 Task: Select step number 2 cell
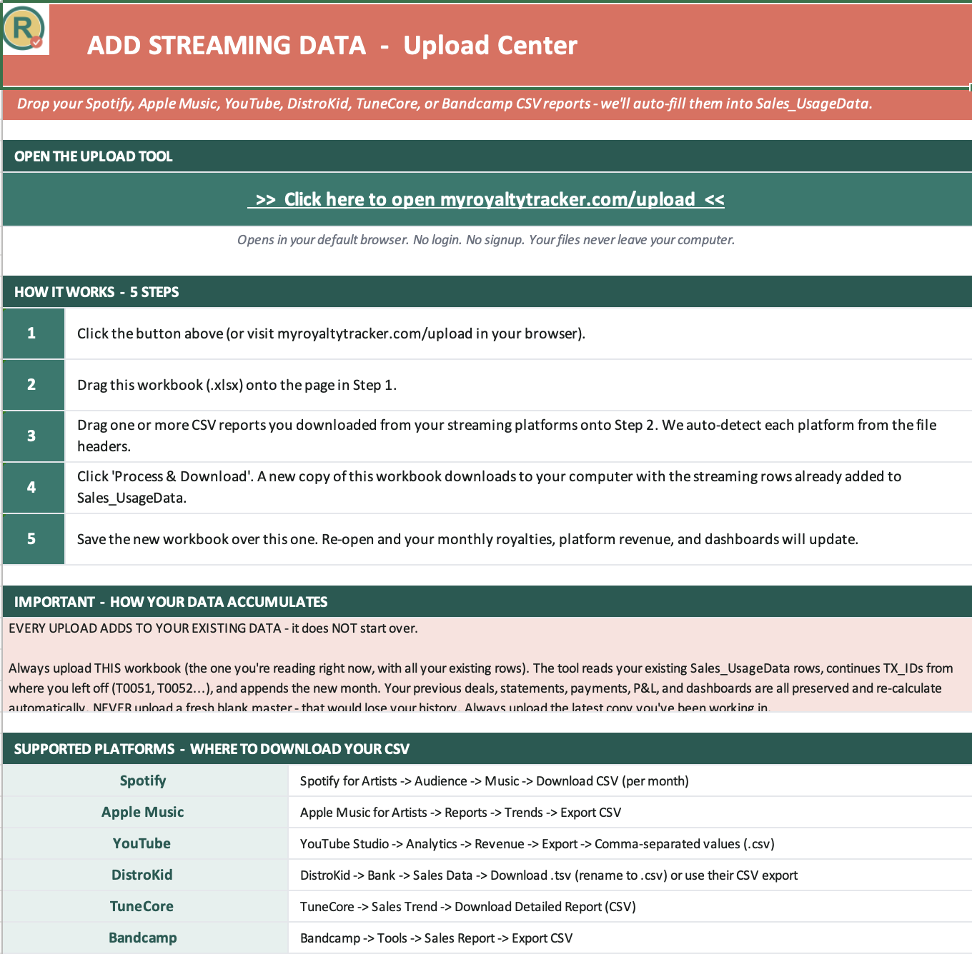33,385
